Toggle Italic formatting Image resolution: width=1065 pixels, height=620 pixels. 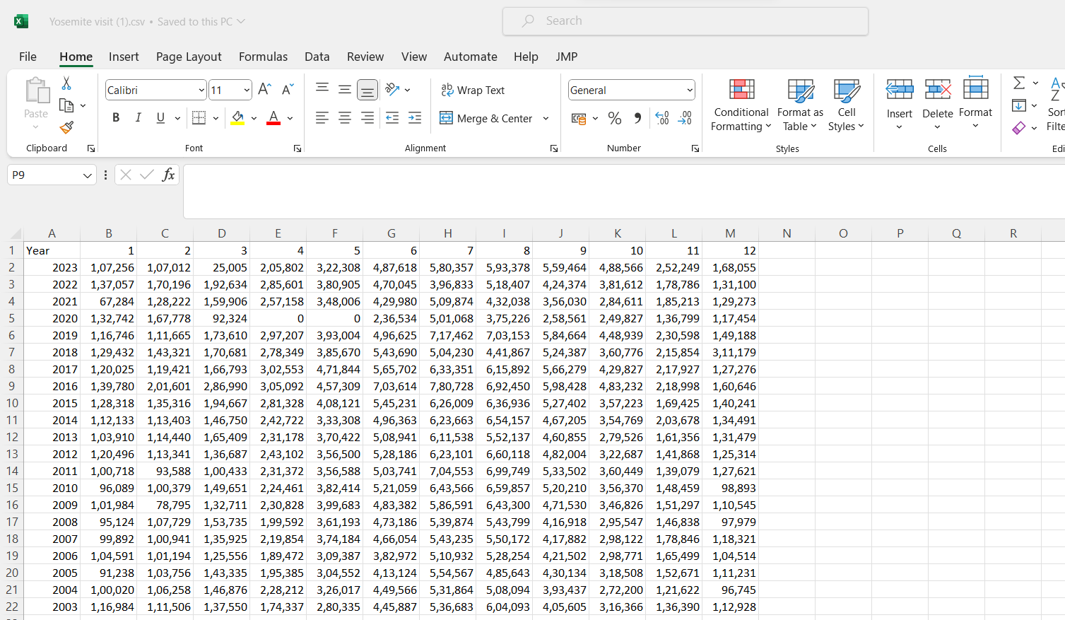coord(138,117)
